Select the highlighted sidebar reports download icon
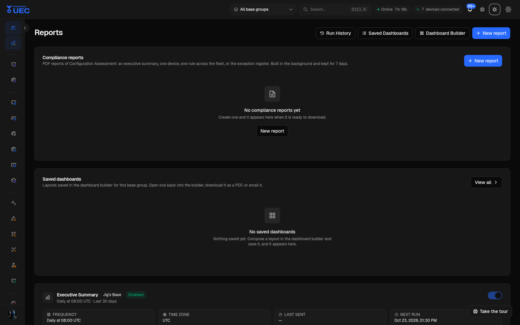 tap(13, 43)
